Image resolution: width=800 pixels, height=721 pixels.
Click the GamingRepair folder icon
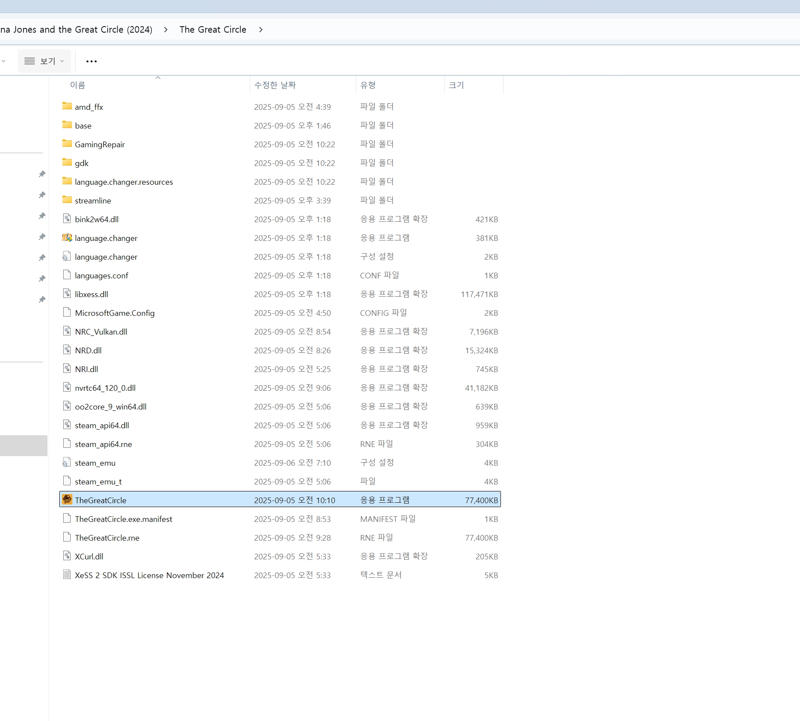(67, 144)
